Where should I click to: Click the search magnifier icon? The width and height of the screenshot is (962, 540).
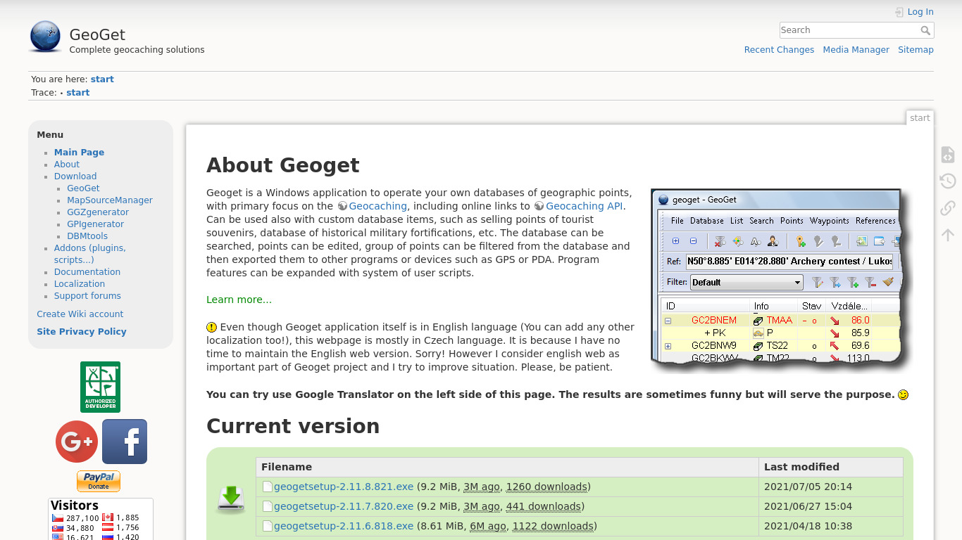point(926,30)
